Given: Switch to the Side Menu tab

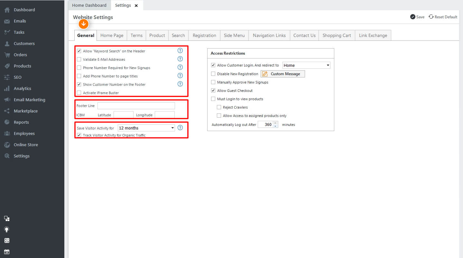Looking at the screenshot, I should [234, 35].
